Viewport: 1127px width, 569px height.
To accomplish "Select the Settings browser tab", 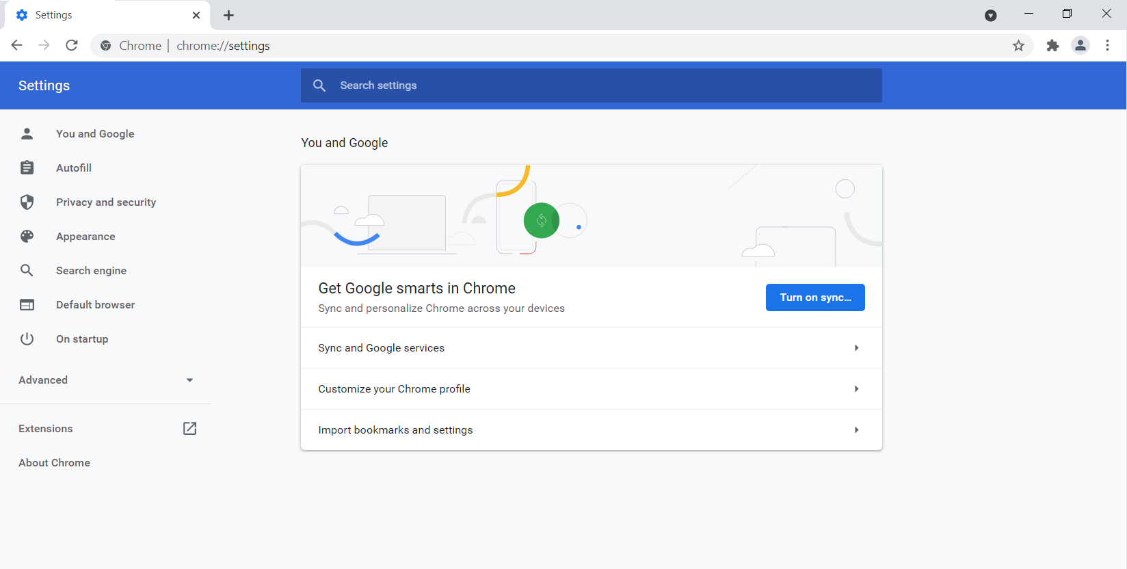I will pyautogui.click(x=103, y=15).
